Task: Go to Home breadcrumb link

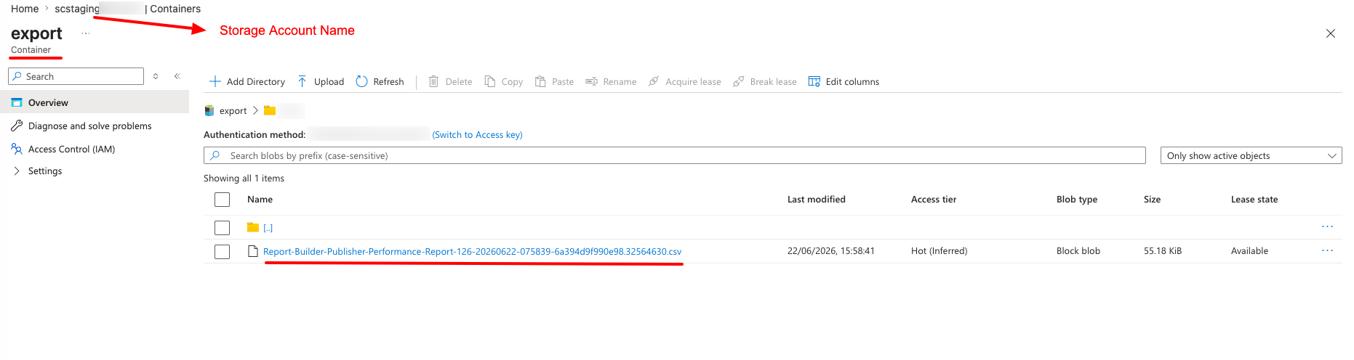Action: point(25,9)
